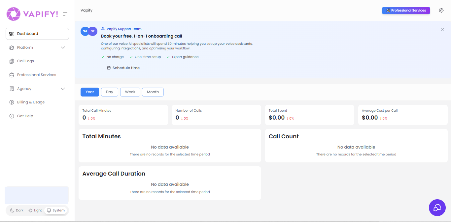The image size is (451, 222).
Task: Open the Dashboard menu item
Action: (x=37, y=34)
